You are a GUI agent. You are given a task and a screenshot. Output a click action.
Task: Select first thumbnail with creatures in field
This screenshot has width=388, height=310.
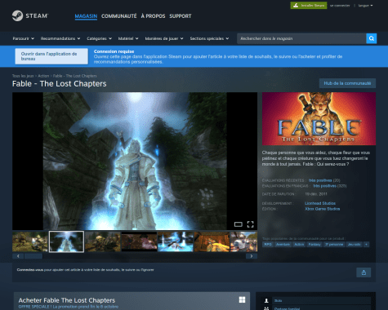(30, 241)
